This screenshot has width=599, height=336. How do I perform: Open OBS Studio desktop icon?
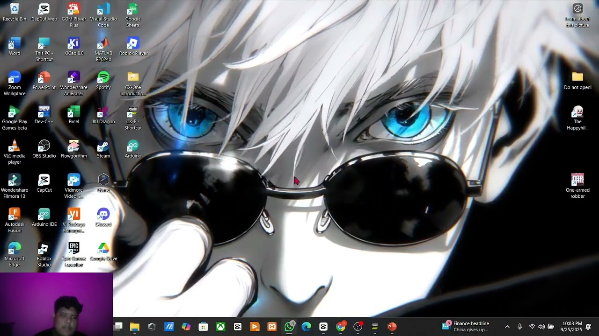[x=44, y=149]
